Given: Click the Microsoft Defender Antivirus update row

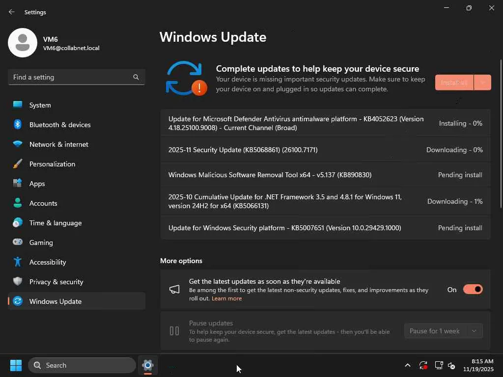Looking at the screenshot, I should tap(326, 123).
